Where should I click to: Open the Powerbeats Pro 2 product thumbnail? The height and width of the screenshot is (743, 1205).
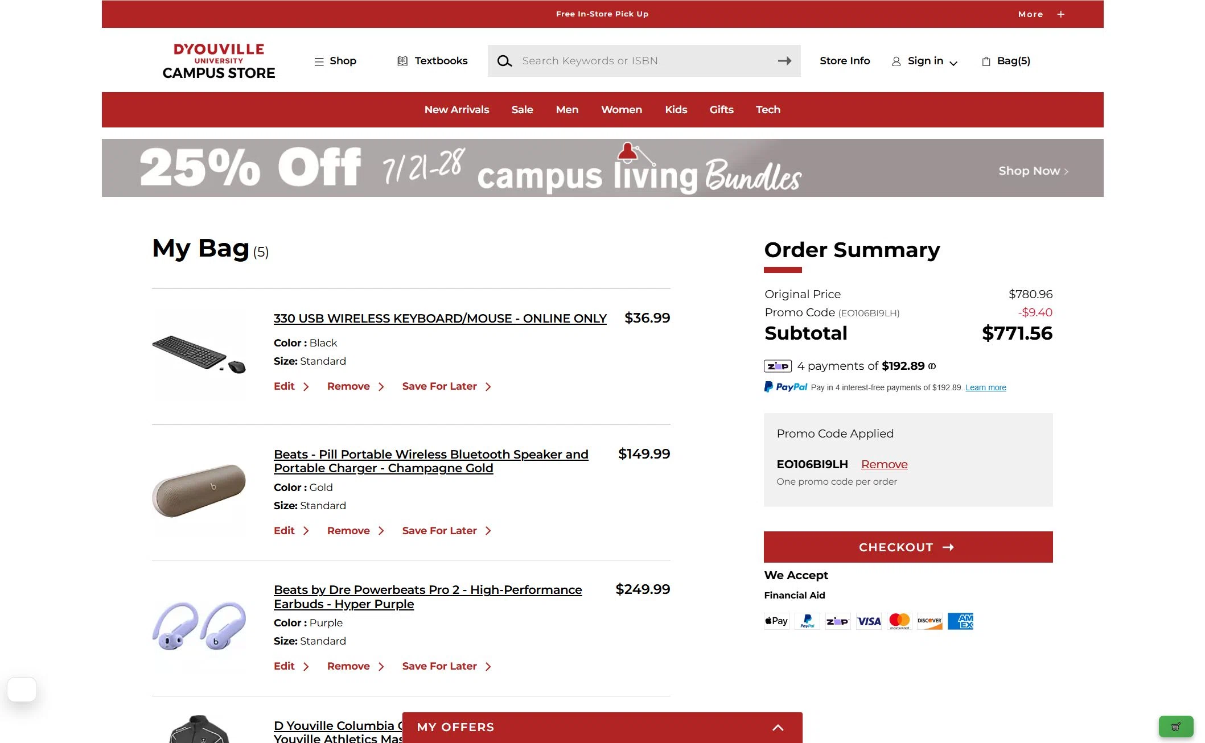click(x=199, y=626)
